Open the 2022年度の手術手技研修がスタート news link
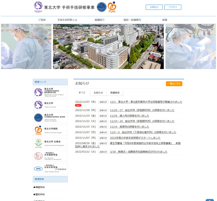Screen dimensions: 217x201 click(135, 138)
